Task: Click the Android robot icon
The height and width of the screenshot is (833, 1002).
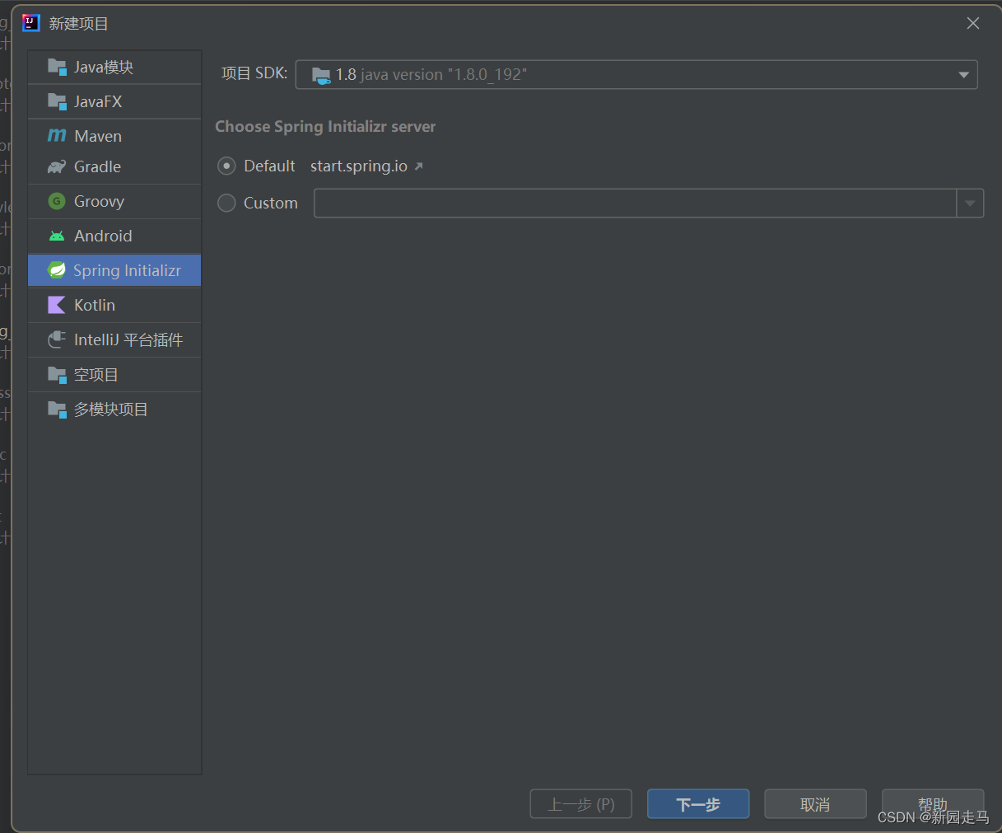Action: [57, 236]
